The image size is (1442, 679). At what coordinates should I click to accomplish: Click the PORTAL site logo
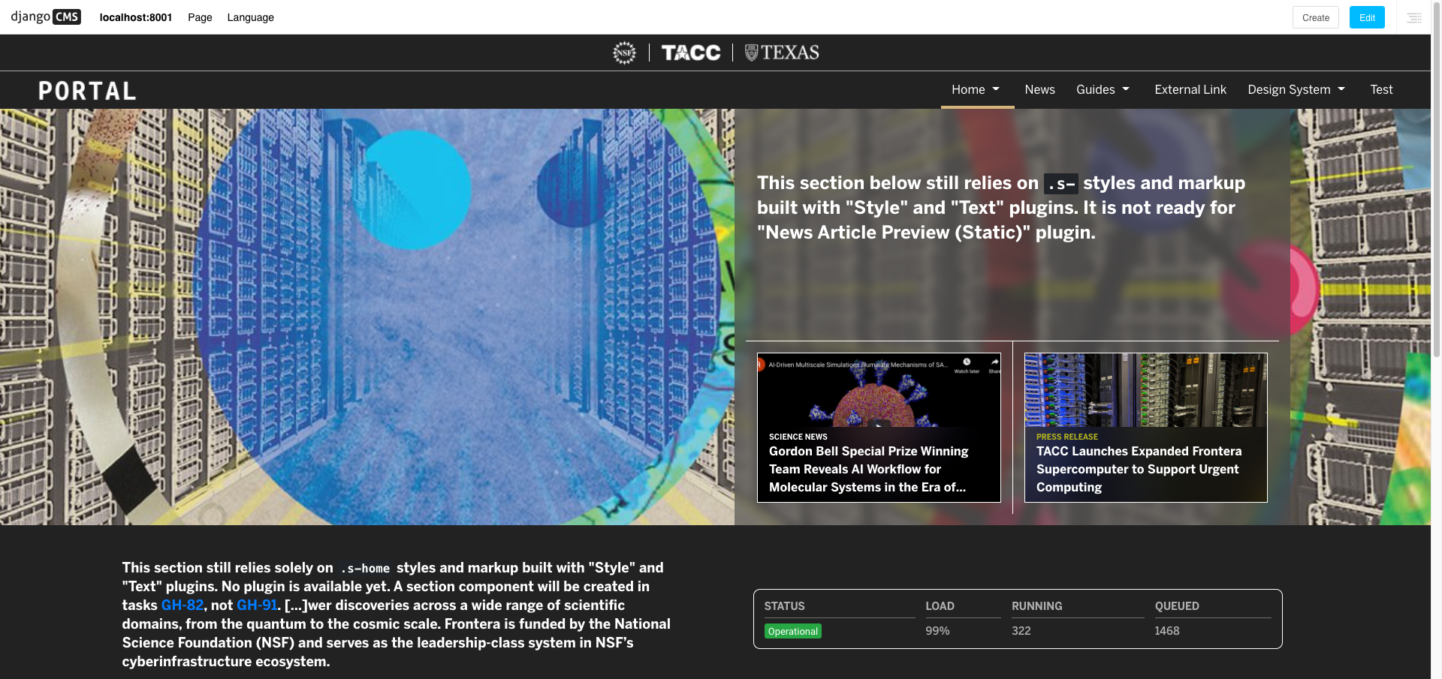(x=88, y=91)
